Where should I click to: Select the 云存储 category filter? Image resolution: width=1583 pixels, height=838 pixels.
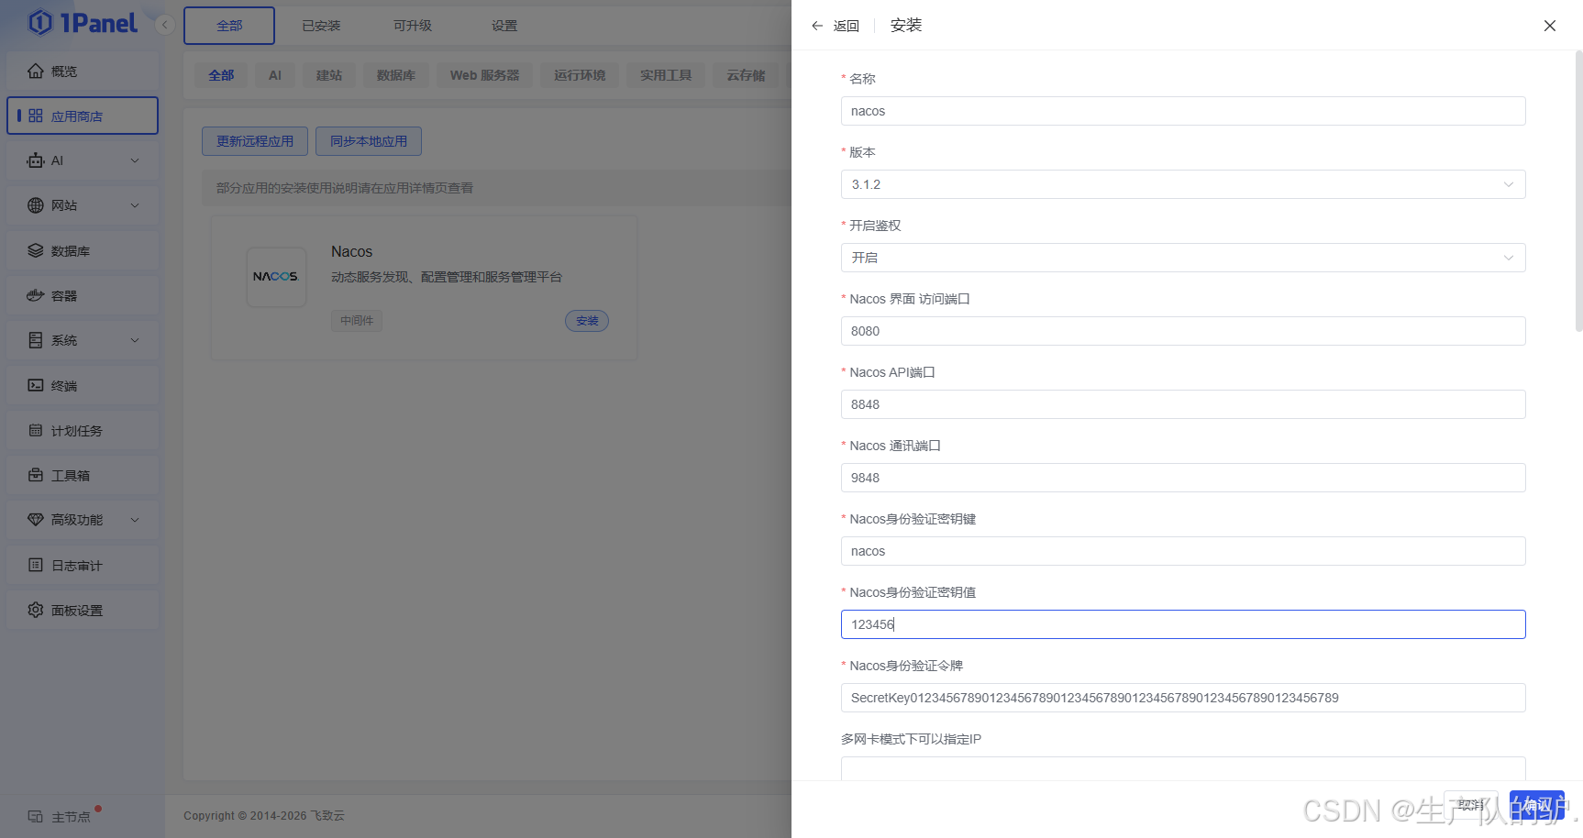pyautogui.click(x=746, y=75)
